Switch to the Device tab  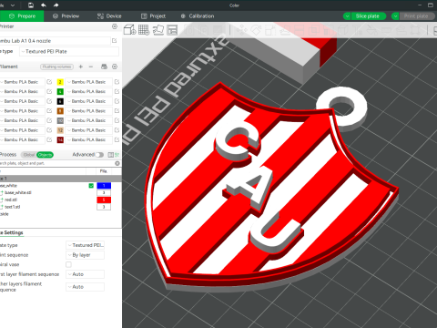coord(109,16)
